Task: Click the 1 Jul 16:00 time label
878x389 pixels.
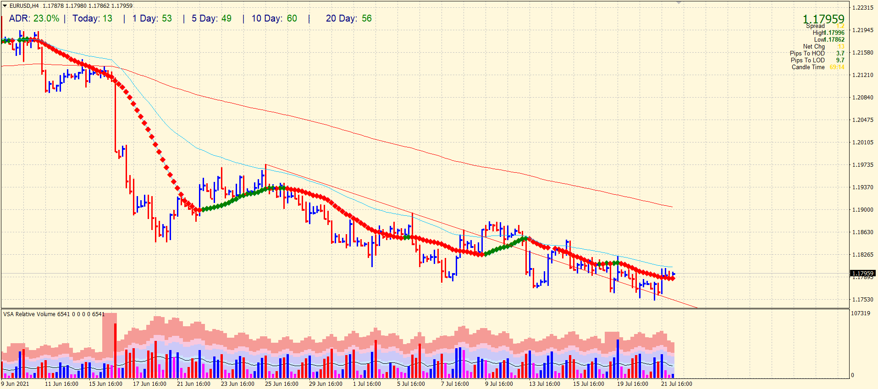Action: 367,384
